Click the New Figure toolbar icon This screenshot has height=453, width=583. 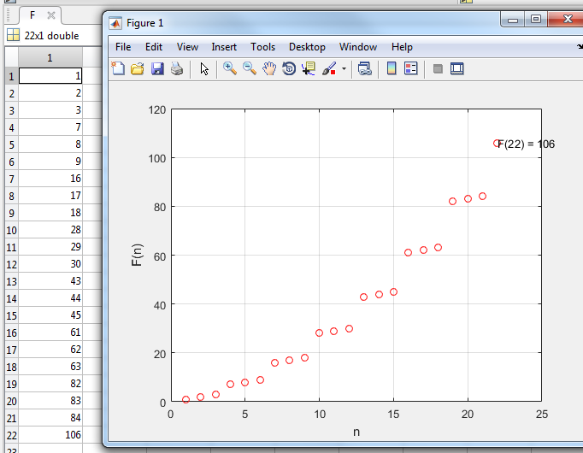(x=118, y=68)
